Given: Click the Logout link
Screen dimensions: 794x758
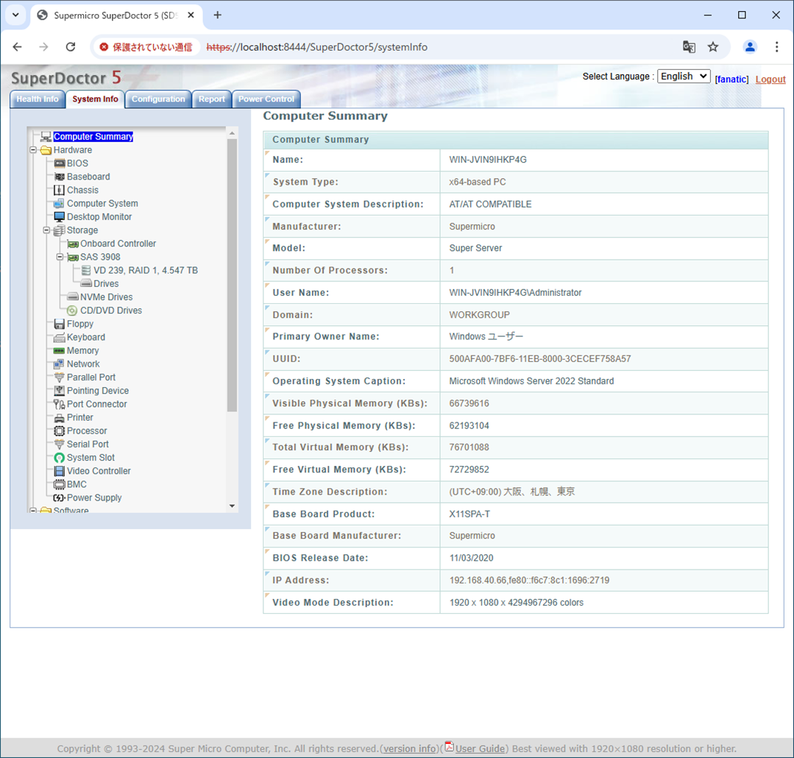Looking at the screenshot, I should (770, 79).
